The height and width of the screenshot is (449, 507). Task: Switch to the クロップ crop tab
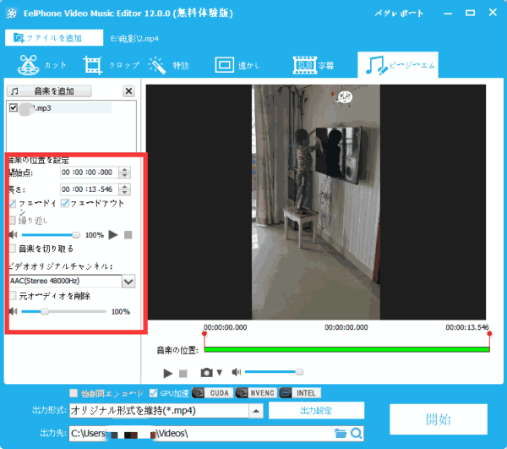tap(112, 65)
